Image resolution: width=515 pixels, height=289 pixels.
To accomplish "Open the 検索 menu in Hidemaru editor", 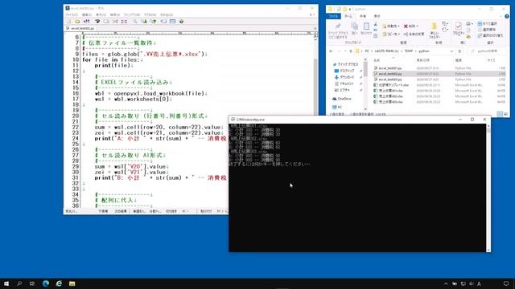I will tap(114, 14).
